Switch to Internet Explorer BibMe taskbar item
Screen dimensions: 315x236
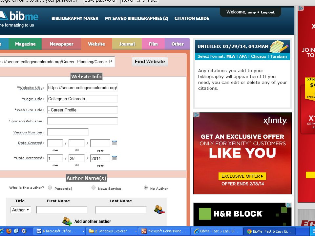click(x=217, y=231)
